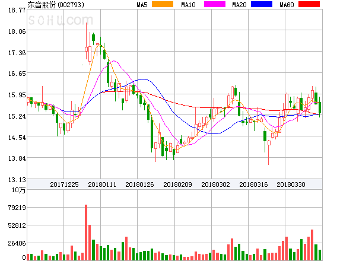Click the tallest red volume bar
This screenshot has width=356, height=261.
[86, 233]
